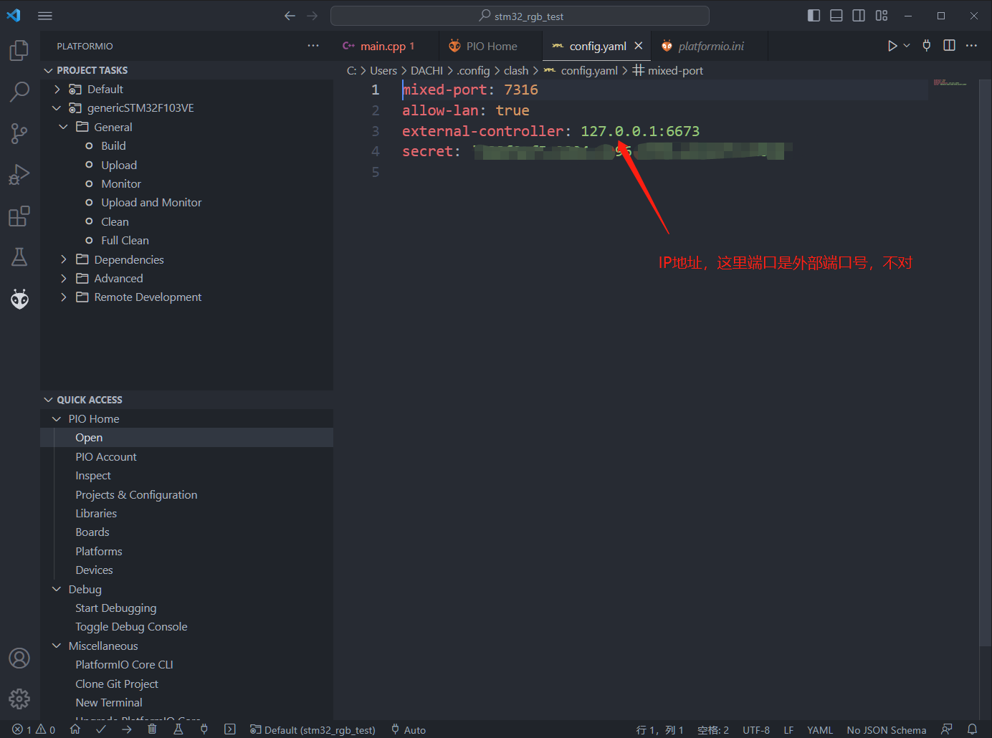The width and height of the screenshot is (992, 738).
Task: Open the Manage gear icon
Action: [19, 699]
